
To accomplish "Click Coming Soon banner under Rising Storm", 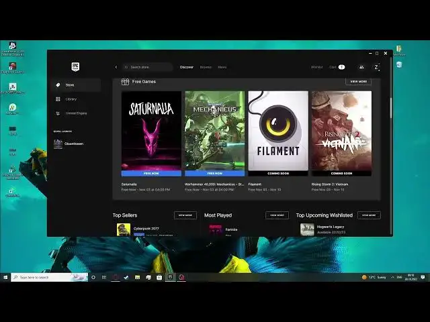I will tap(342, 173).
